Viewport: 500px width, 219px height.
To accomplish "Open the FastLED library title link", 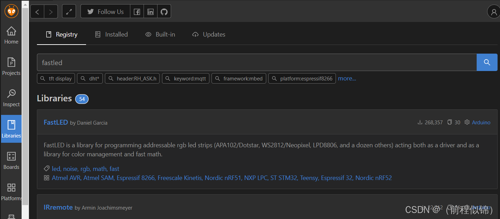I will 56,122.
